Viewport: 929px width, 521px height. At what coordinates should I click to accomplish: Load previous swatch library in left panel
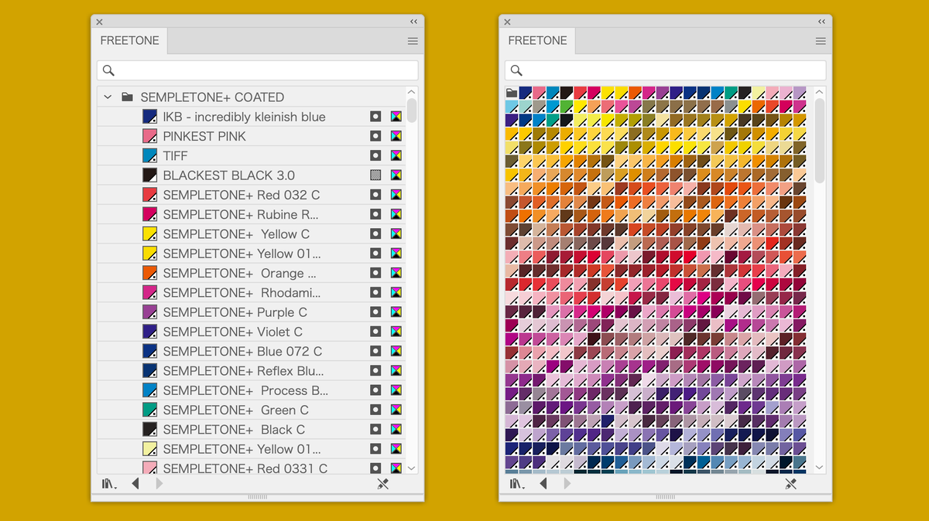tap(135, 484)
